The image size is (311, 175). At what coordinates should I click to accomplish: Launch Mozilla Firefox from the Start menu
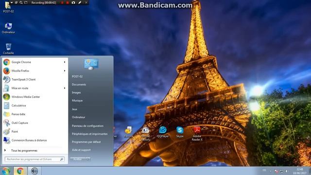point(35,71)
